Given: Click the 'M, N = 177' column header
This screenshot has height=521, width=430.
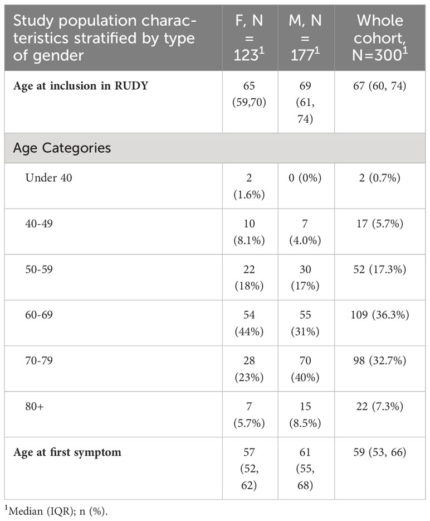Looking at the screenshot, I should click(x=305, y=38).
